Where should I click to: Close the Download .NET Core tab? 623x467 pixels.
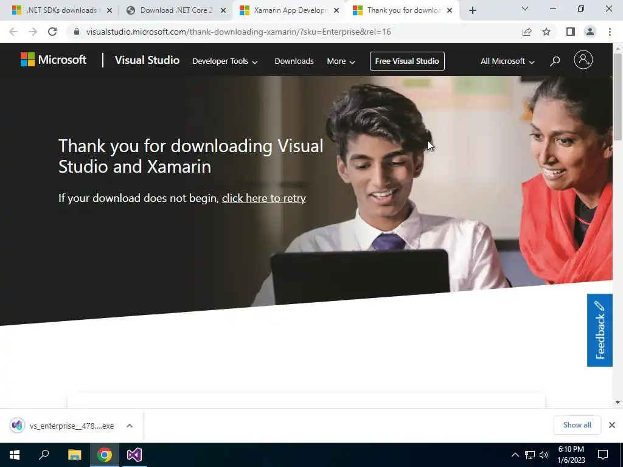pos(223,10)
